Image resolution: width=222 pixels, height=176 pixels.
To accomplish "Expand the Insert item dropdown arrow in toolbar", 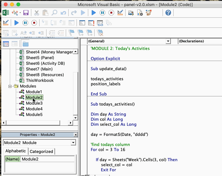I will pyautogui.click(x=20, y=13).
